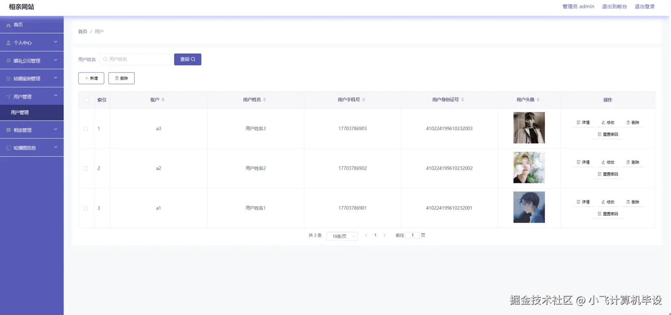Viewport: 671px width, 315px height.
Task: Go to the next page arrow
Action: pos(384,235)
